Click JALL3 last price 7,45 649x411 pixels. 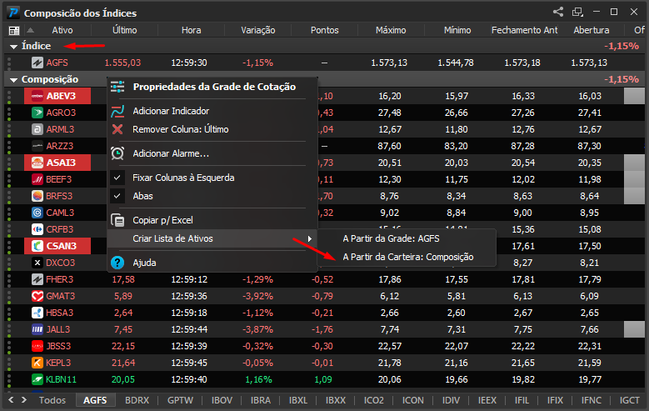pos(123,329)
